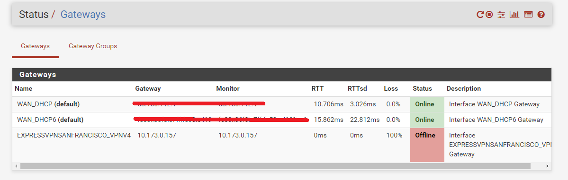This screenshot has height=180, width=568.
Task: Select the Gateways tab
Action: pos(35,46)
